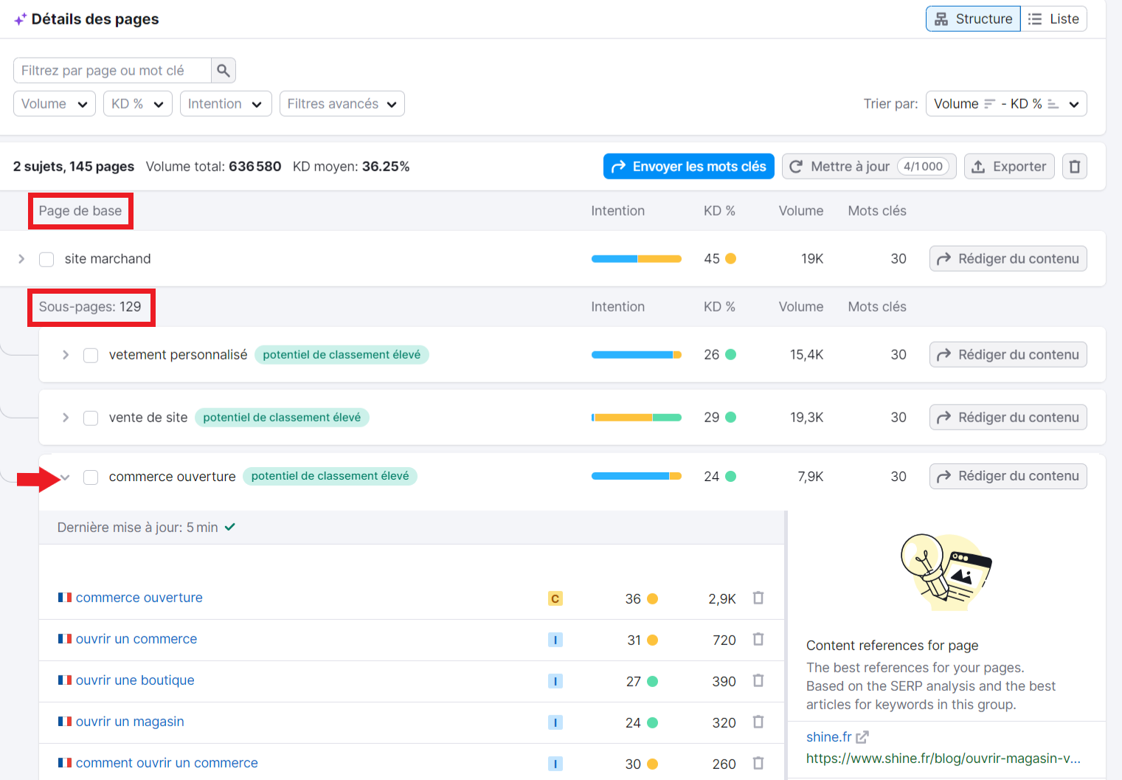This screenshot has height=780, width=1122.
Task: Check the 'site marchand' checkbox
Action: (x=46, y=259)
